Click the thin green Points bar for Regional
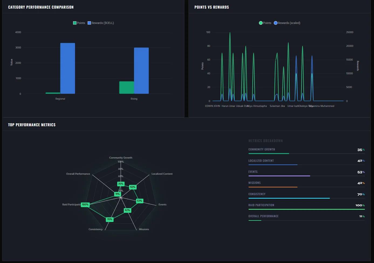The image size is (374, 263). coord(53,93)
